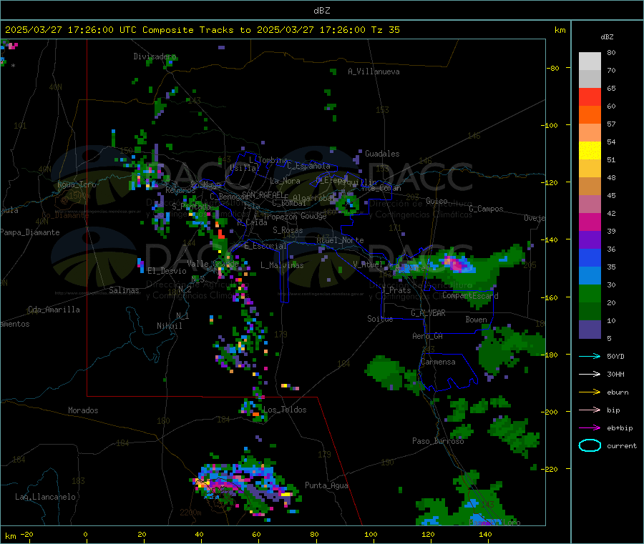
Task: Click the C_Española place label
Action: tap(309, 166)
